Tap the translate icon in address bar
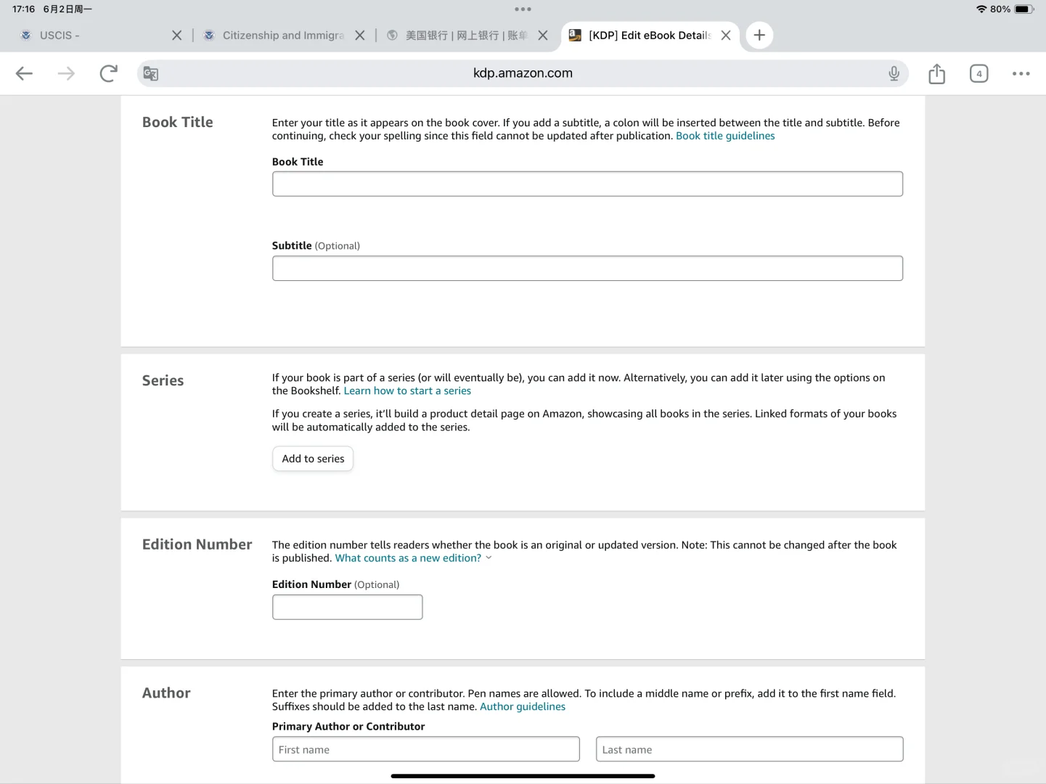This screenshot has width=1046, height=784. coord(151,73)
